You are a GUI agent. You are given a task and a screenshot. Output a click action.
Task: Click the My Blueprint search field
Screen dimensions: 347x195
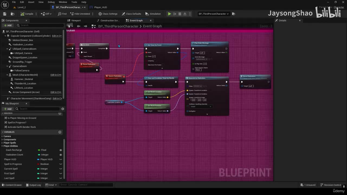[37, 109]
